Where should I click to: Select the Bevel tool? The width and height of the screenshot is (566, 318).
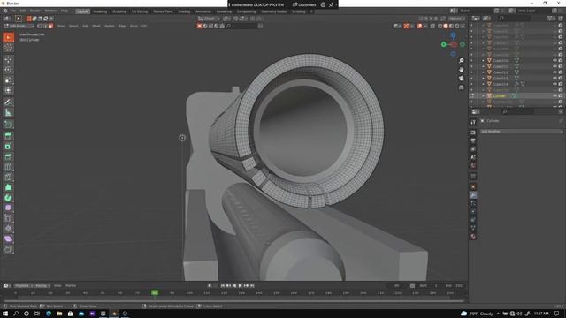click(x=8, y=156)
